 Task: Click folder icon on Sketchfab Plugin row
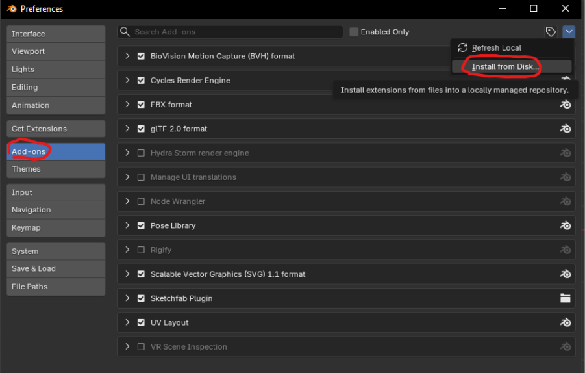566,298
